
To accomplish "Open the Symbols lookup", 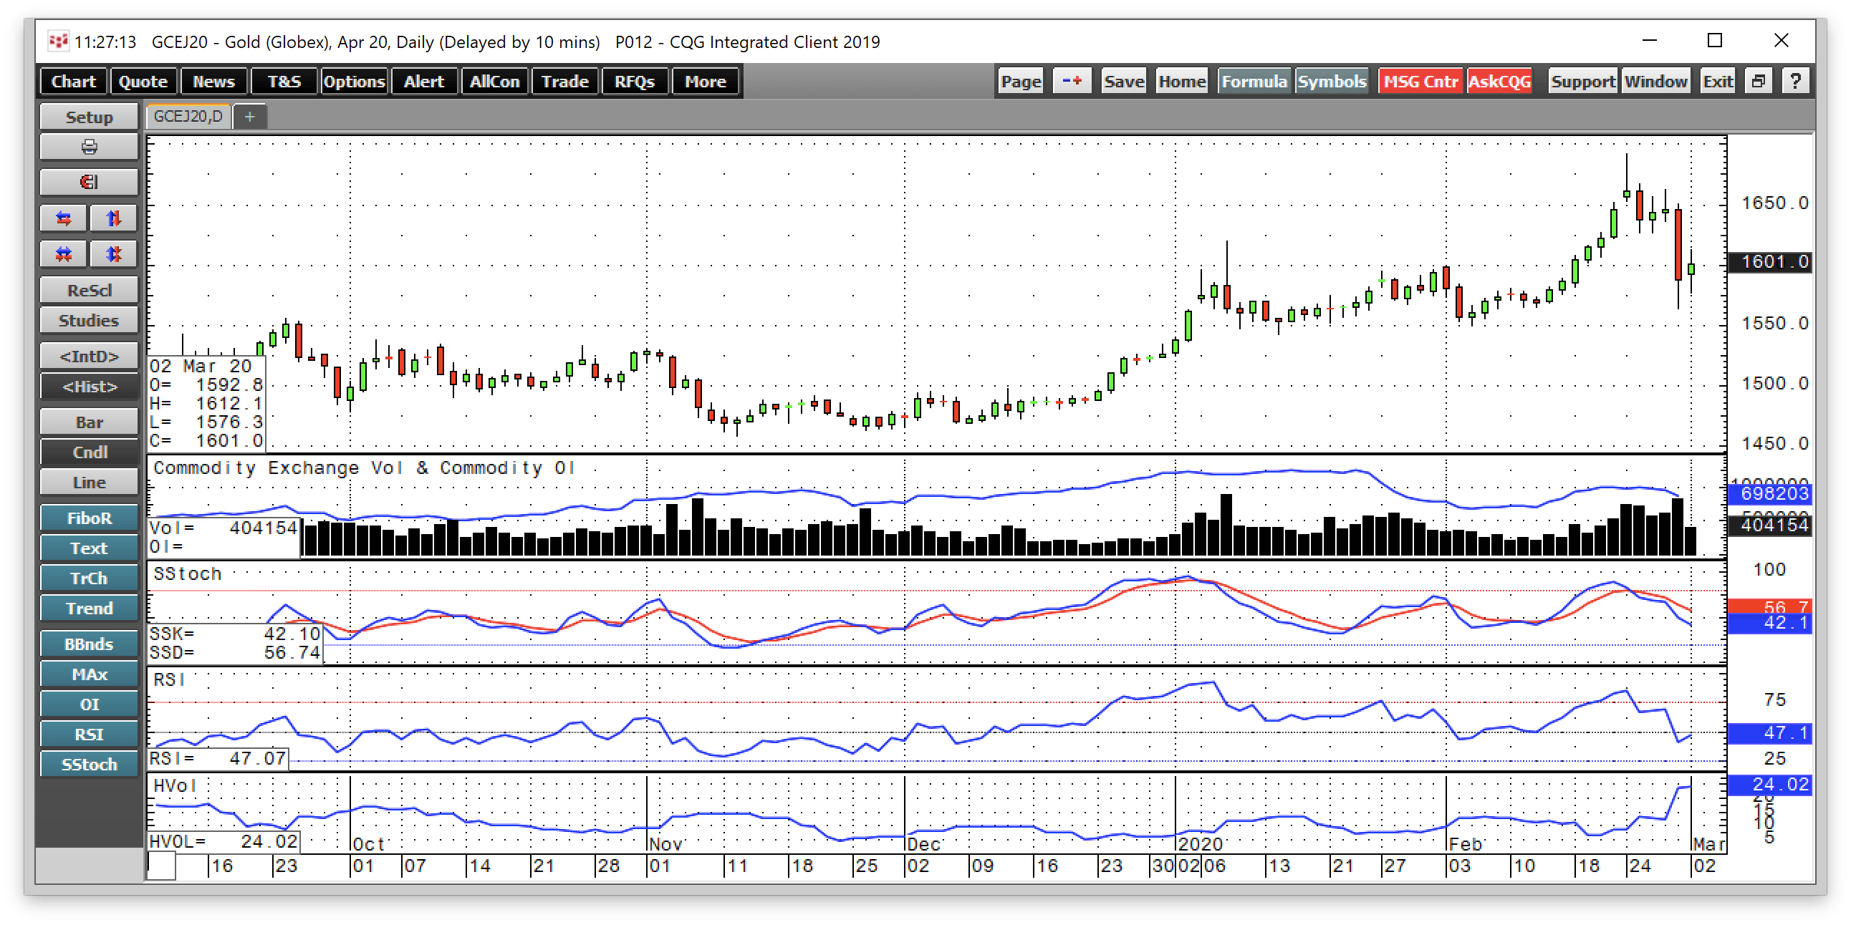I will click(1332, 81).
